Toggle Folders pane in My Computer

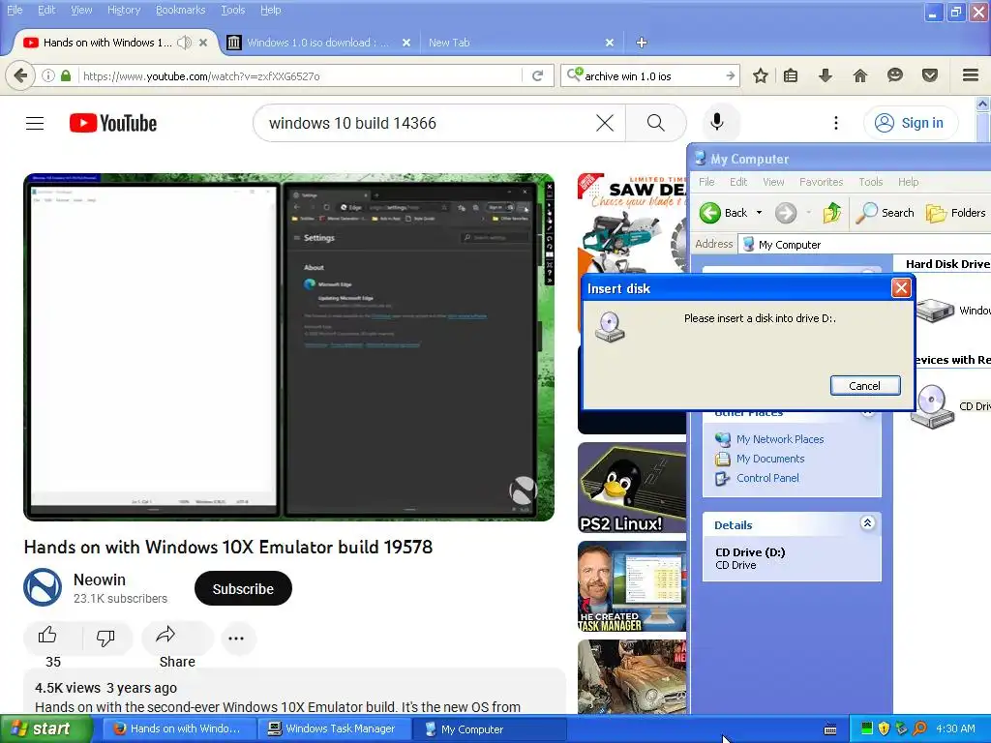point(955,213)
